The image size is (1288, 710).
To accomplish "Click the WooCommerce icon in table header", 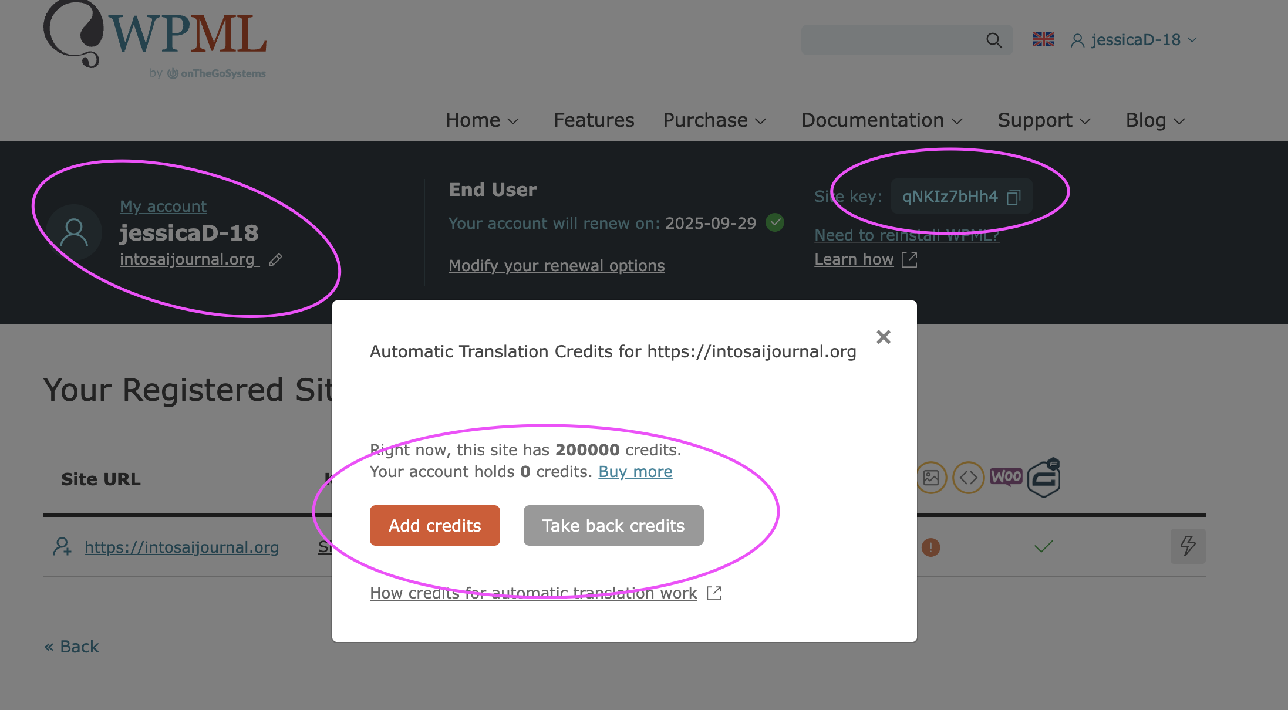I will [1006, 476].
